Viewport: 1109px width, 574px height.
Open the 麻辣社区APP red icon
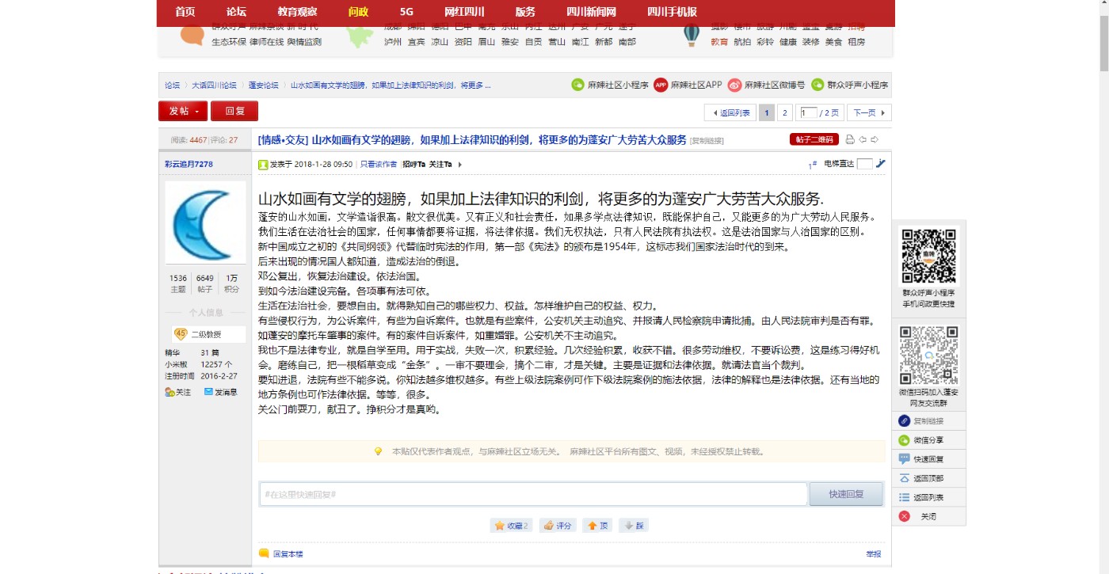coord(661,85)
